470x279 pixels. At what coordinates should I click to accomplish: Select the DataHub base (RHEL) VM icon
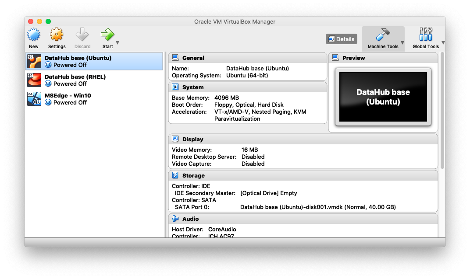click(34, 80)
